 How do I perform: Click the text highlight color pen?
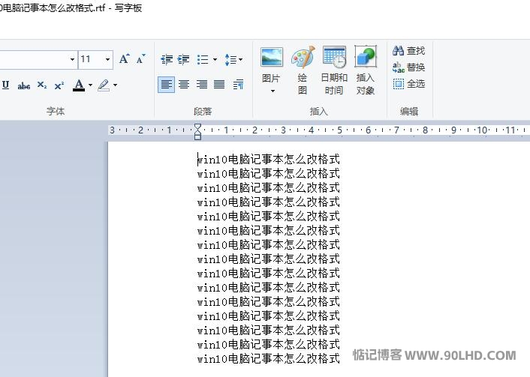[104, 85]
